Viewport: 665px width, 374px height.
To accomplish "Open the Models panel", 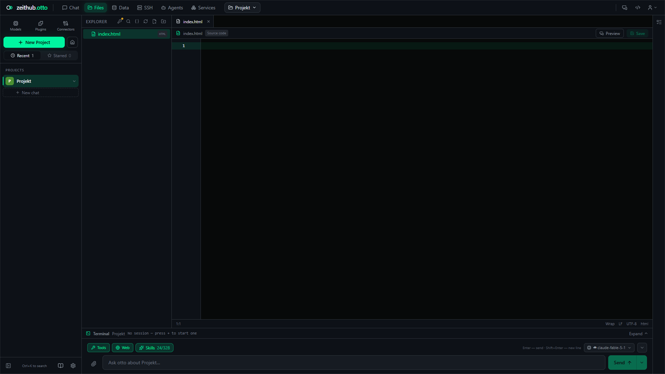I will coord(16,26).
